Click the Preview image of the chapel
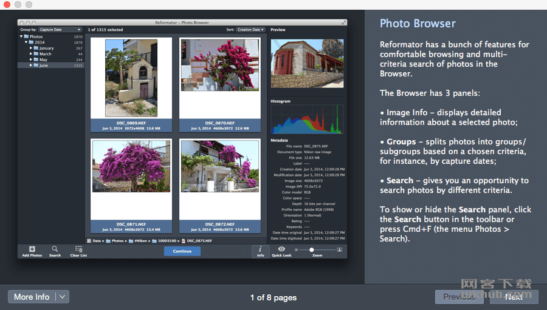This screenshot has height=310, width=547. [x=307, y=63]
